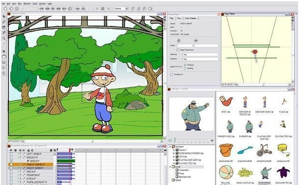Screen dimensions: 300x185
Task: Expand the LEFT ARM-P peg layer arrow
Action: click(x=20, y=154)
